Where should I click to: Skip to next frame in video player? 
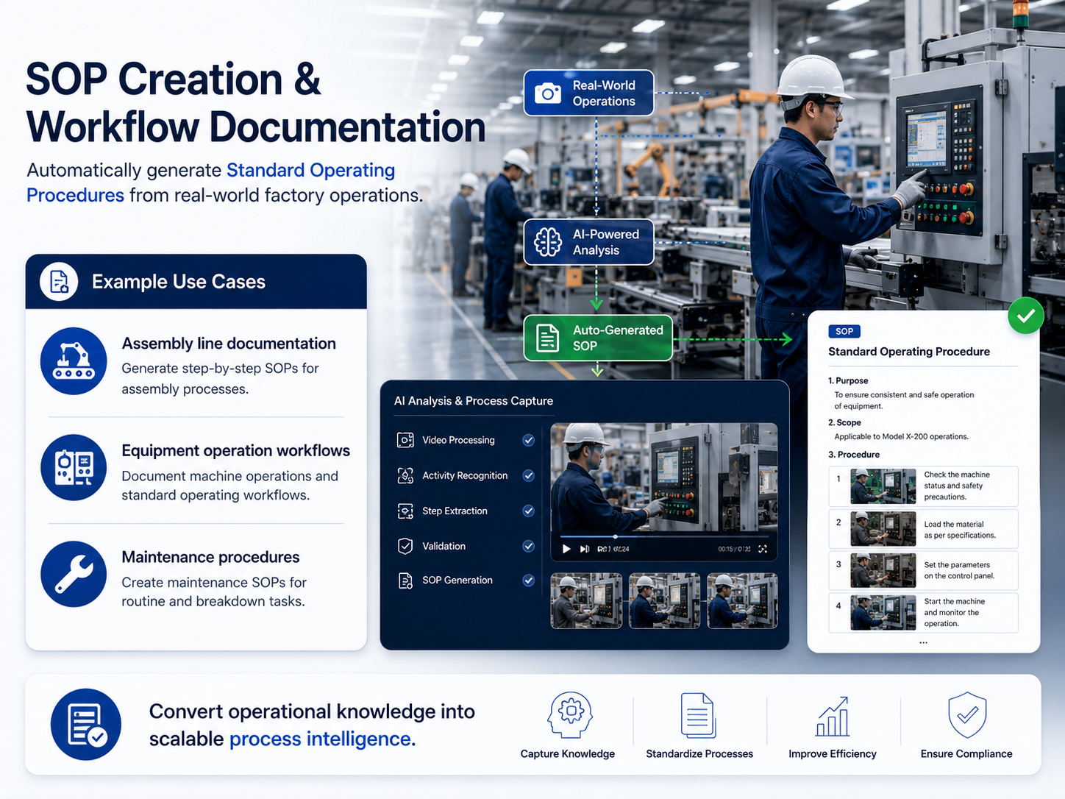pyautogui.click(x=585, y=549)
